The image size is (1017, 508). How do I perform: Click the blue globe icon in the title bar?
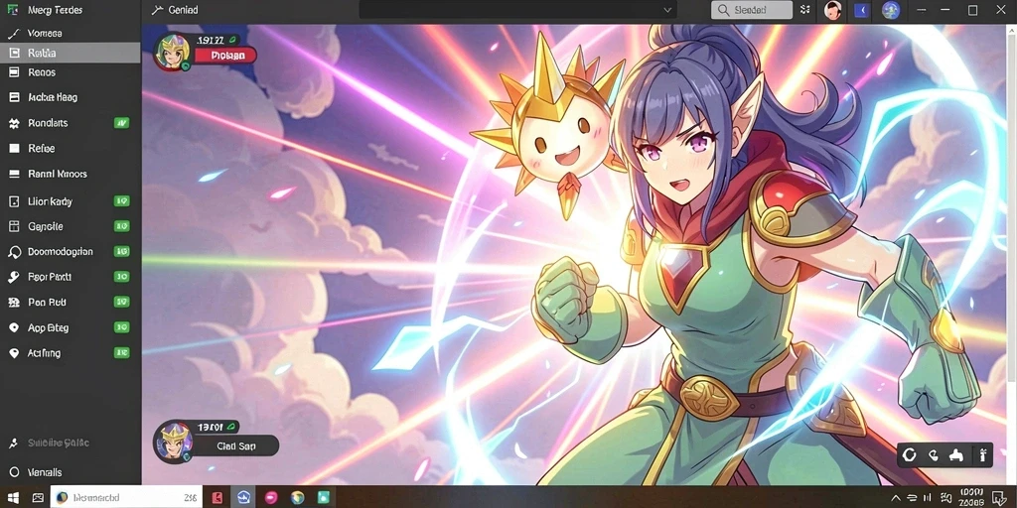891,10
